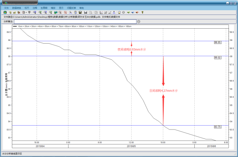Click the 日间消耗4.27mm水分 annotation text
Viewport: 238px width, 157px height.
[164, 91]
